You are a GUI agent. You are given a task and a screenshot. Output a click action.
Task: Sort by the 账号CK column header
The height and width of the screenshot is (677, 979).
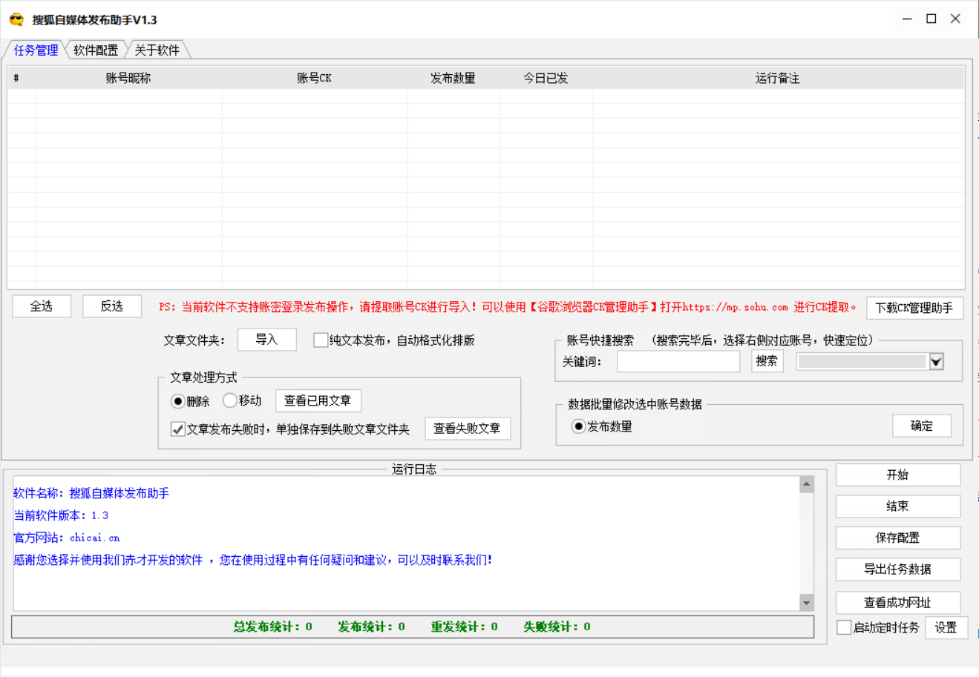(x=314, y=78)
